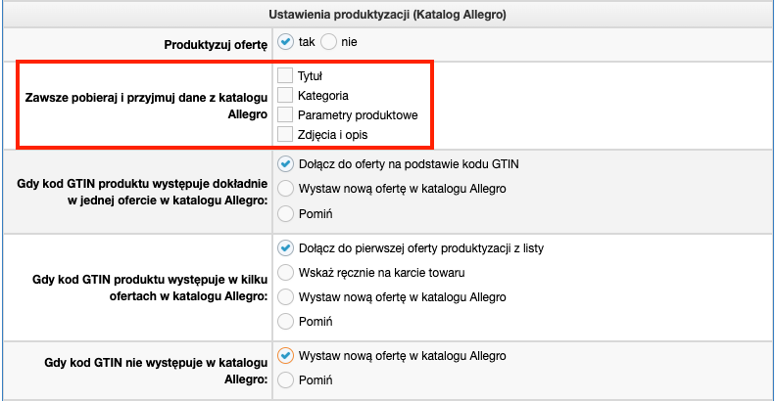
Task: Click 'Zawsze pobieraj i przyjmuj dane z katalogu Allegro' label
Action: click(x=146, y=106)
